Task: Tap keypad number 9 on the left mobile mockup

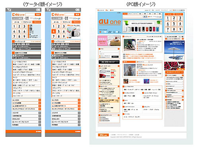Action: click(24, 36)
